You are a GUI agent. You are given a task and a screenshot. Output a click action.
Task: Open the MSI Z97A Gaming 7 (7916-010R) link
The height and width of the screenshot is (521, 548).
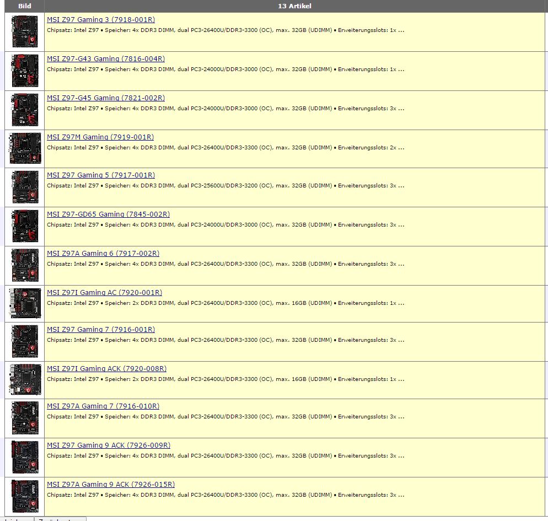click(x=103, y=406)
